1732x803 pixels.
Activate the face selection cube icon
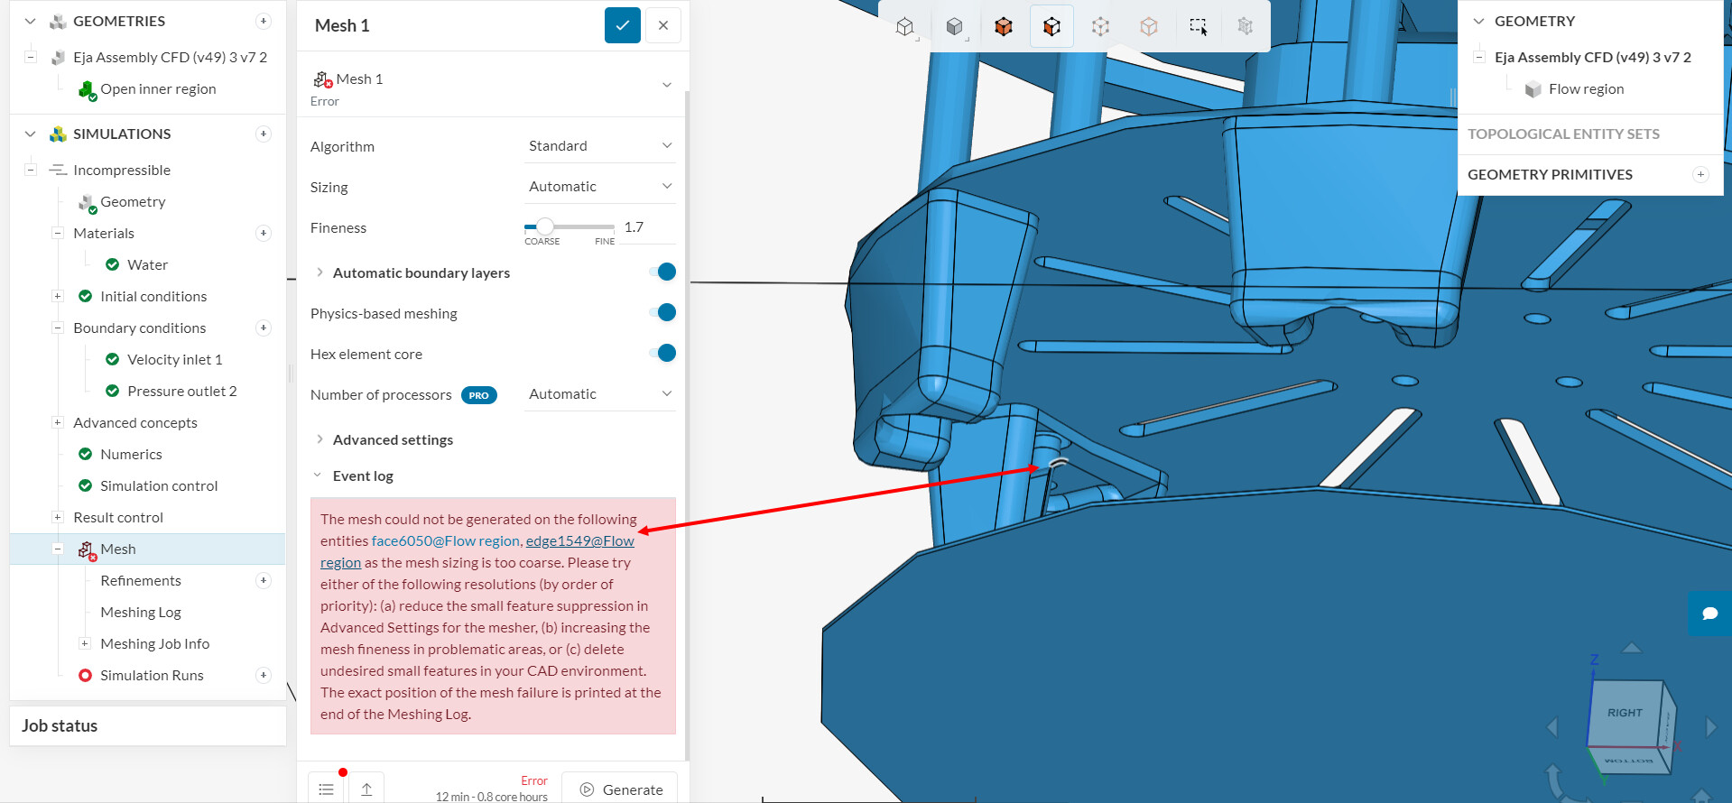(1051, 26)
